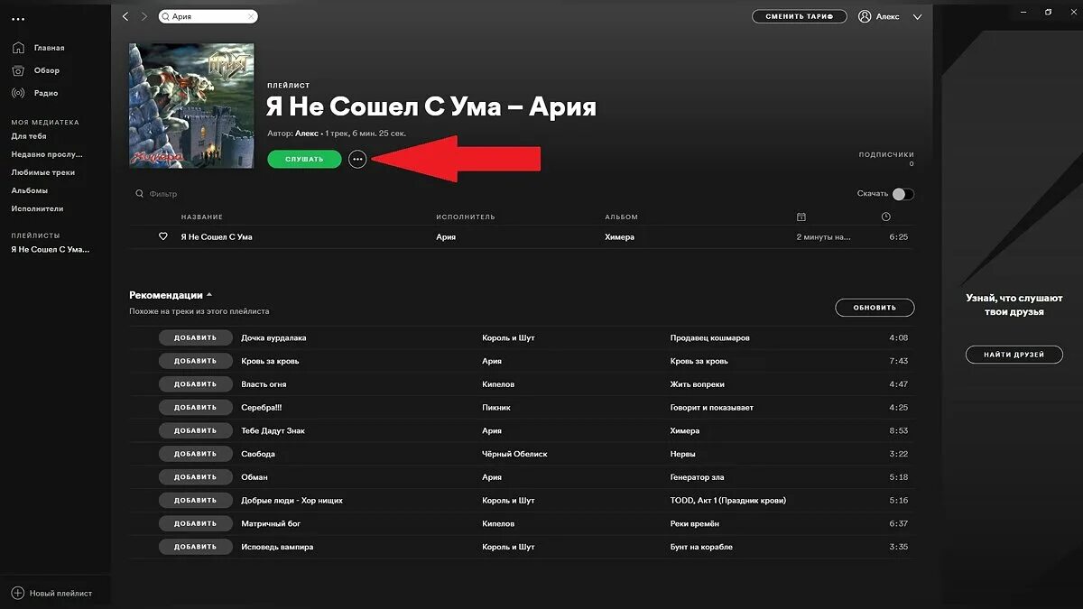Open album Бунт на корабле

tap(701, 547)
